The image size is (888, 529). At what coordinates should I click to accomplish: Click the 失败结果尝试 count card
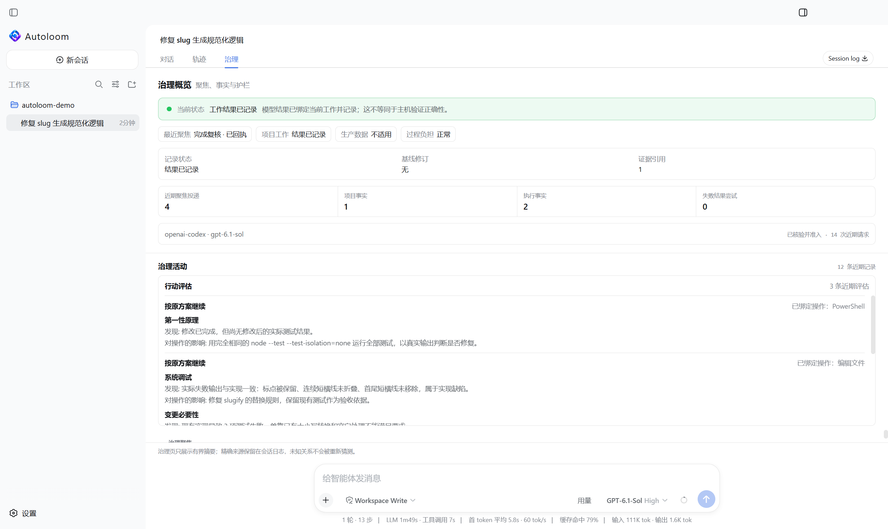click(x=785, y=201)
